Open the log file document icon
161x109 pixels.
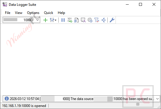[x=76, y=20]
